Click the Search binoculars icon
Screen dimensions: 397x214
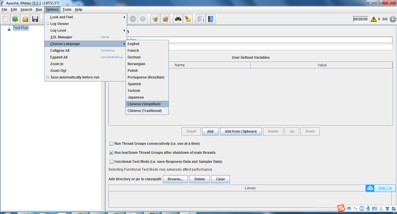click(178, 19)
